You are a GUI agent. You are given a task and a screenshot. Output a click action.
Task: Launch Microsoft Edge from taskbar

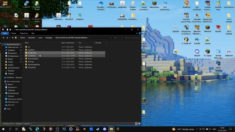click(37, 129)
